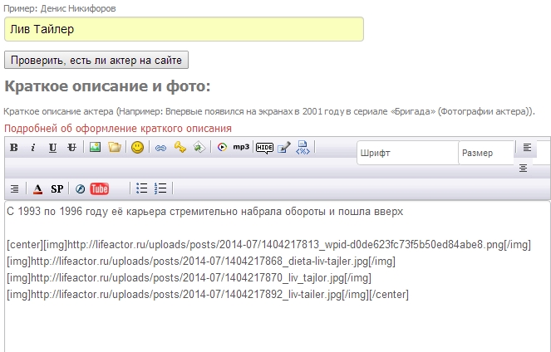Screen dimensions: 551x352
Task: Apply italic formatting
Action: [x=33, y=148]
